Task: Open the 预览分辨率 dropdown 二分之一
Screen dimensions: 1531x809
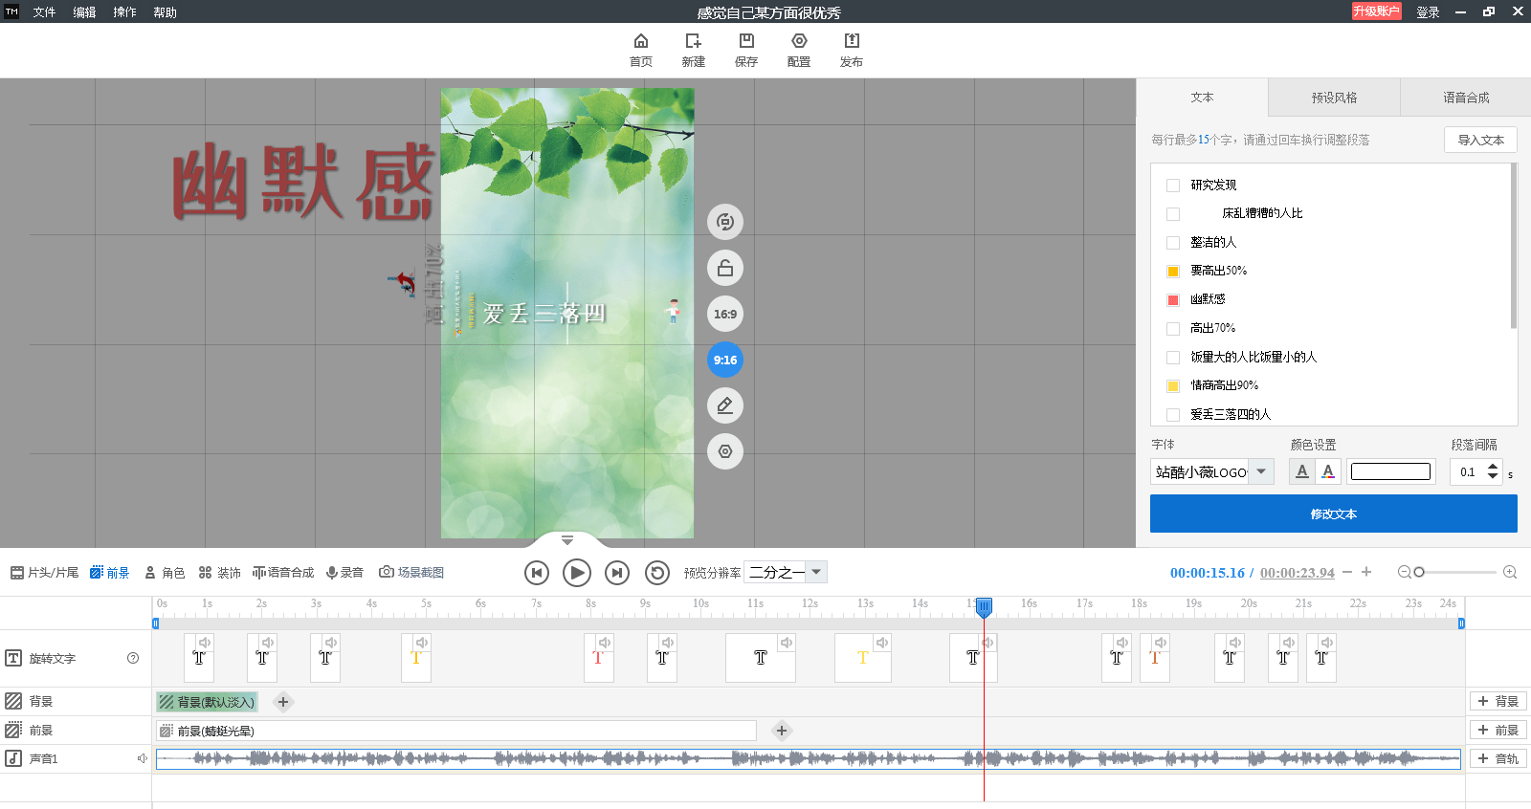Action: (x=786, y=572)
